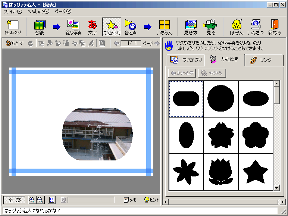Click the 新しいページ (new page) icon
Screen dimensions: 288x216
point(13,27)
